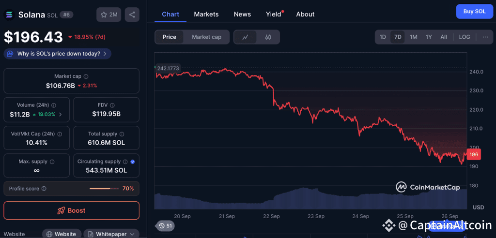Click the Solana logo icon
496x238 pixels.
pos(9,15)
